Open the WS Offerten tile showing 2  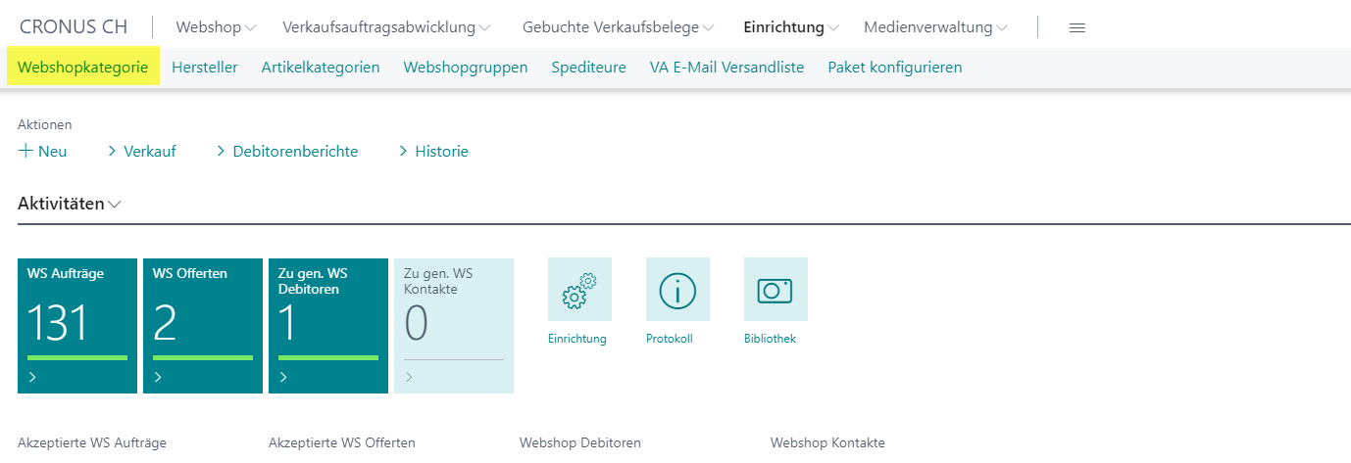203,326
